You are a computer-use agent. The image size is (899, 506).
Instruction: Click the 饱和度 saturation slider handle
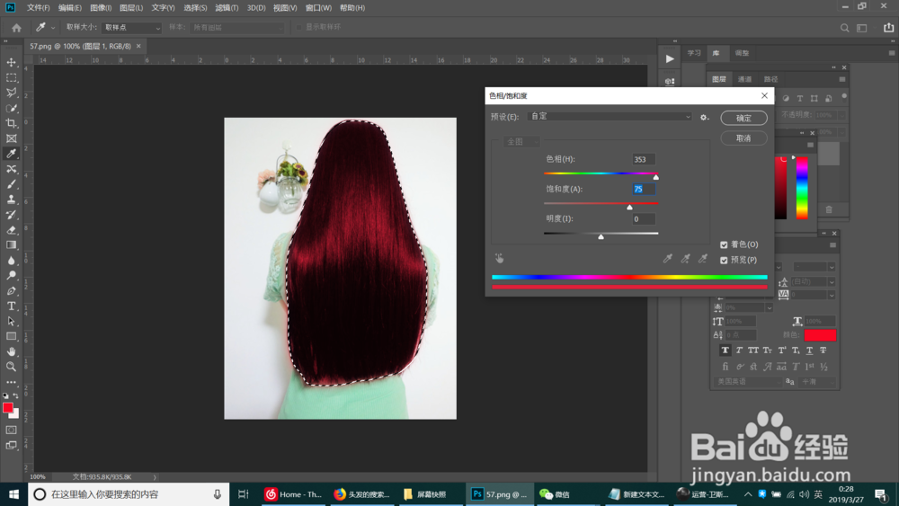click(x=629, y=207)
